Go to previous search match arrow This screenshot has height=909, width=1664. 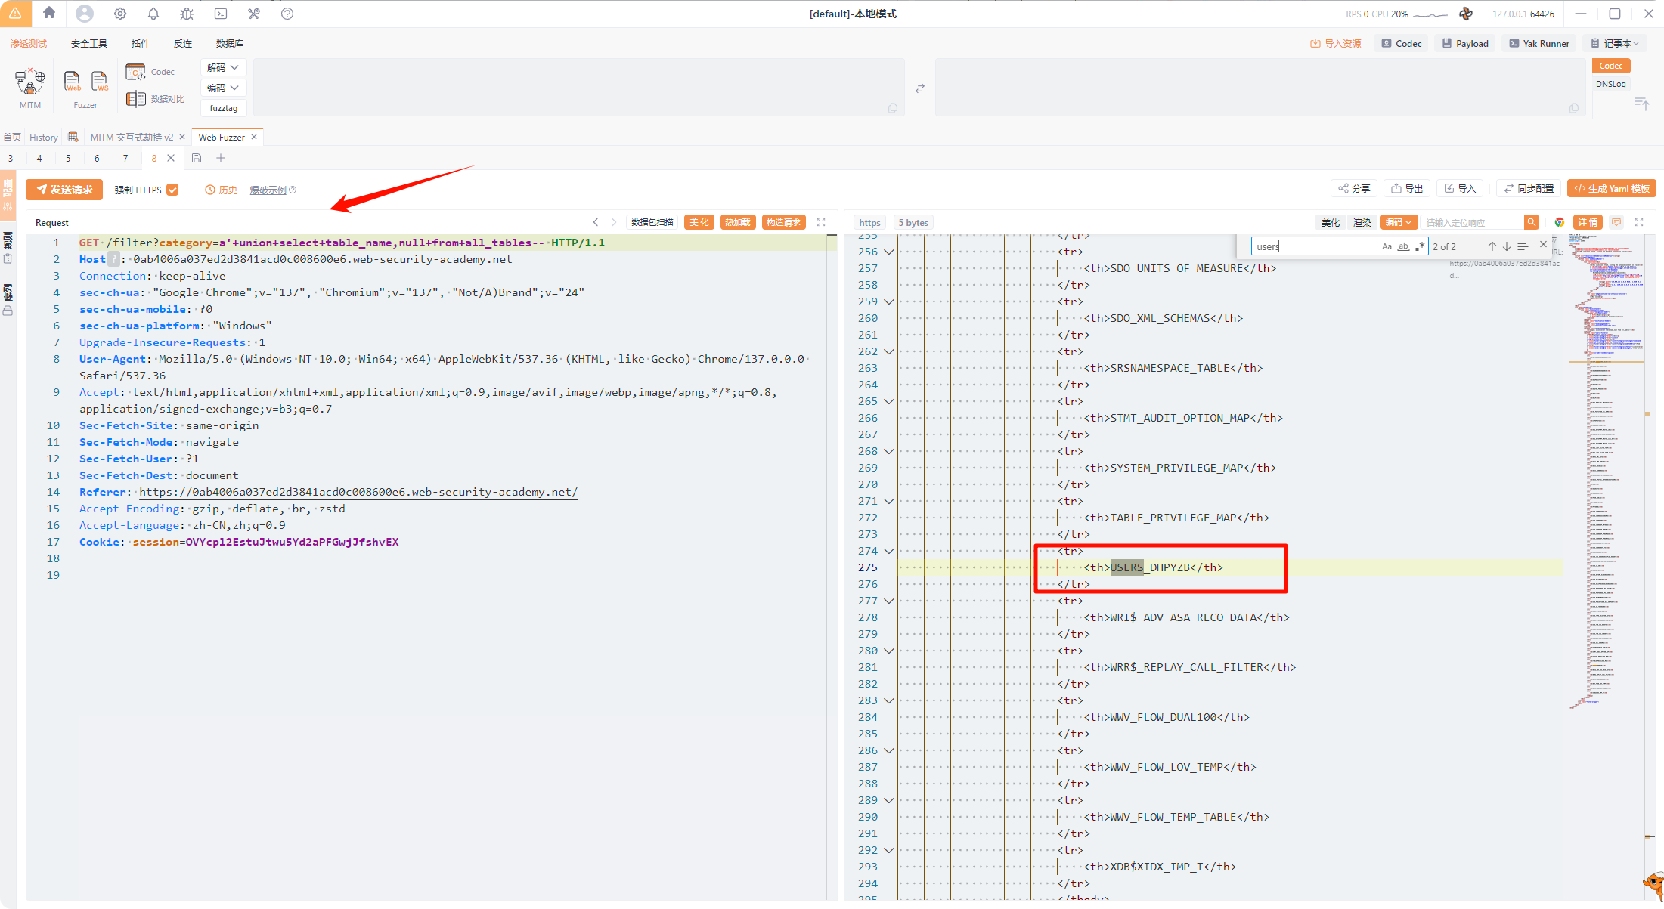coord(1492,246)
